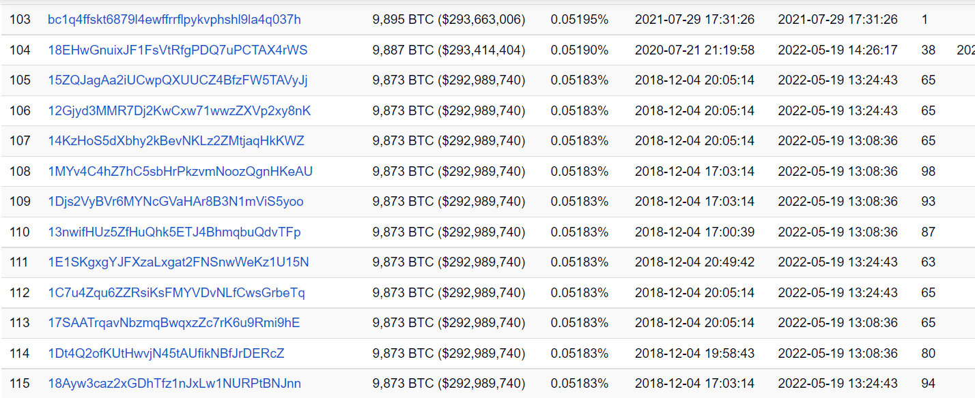Open address 1Dt4Q2ofKUtHwvjN45tAUfikNBfJrDERcZ
This screenshot has width=975, height=398.
coord(166,353)
